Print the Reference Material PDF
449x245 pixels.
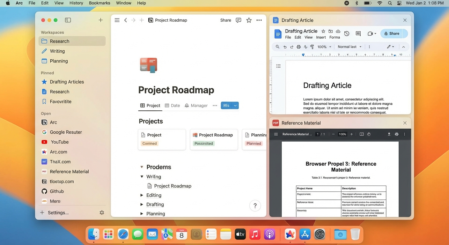[x=397, y=134]
